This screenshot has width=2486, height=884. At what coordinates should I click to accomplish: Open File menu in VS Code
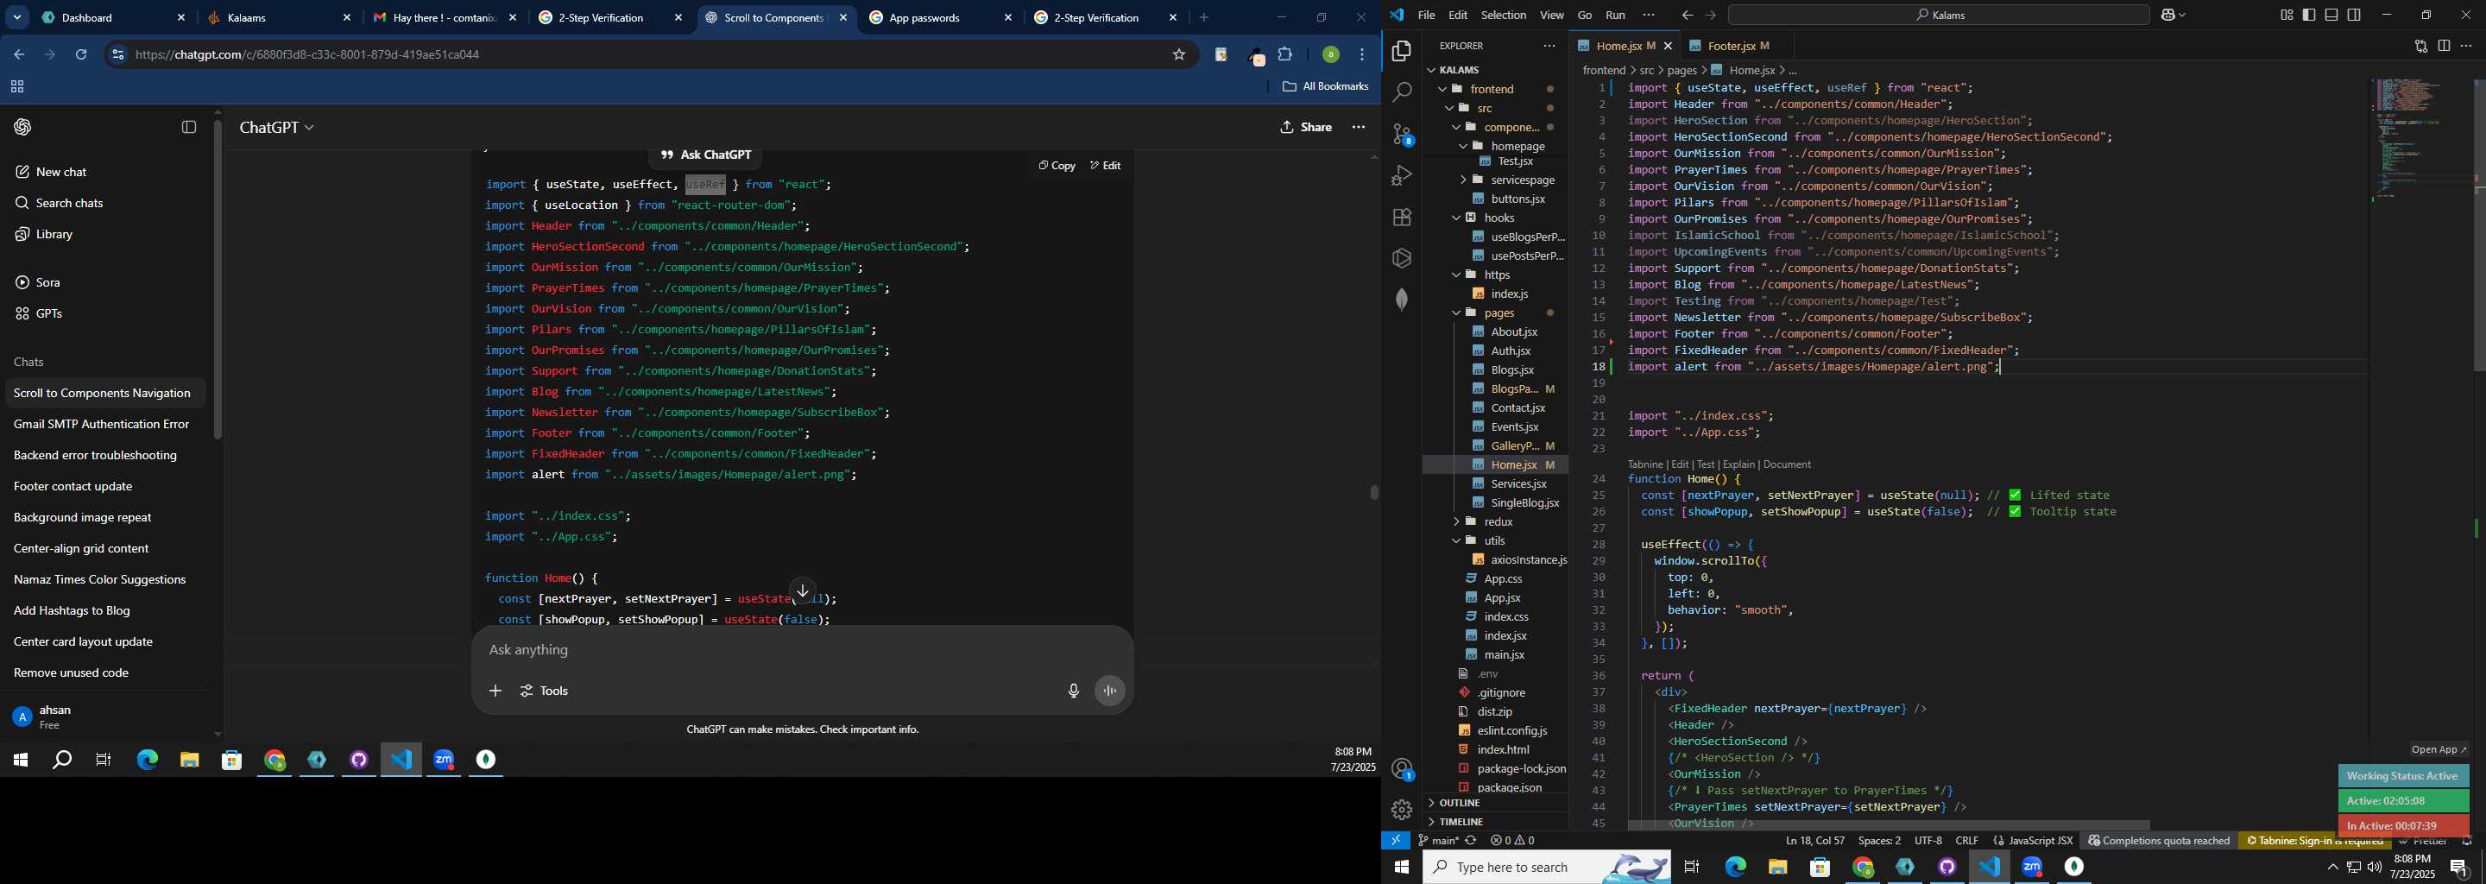(x=1426, y=16)
